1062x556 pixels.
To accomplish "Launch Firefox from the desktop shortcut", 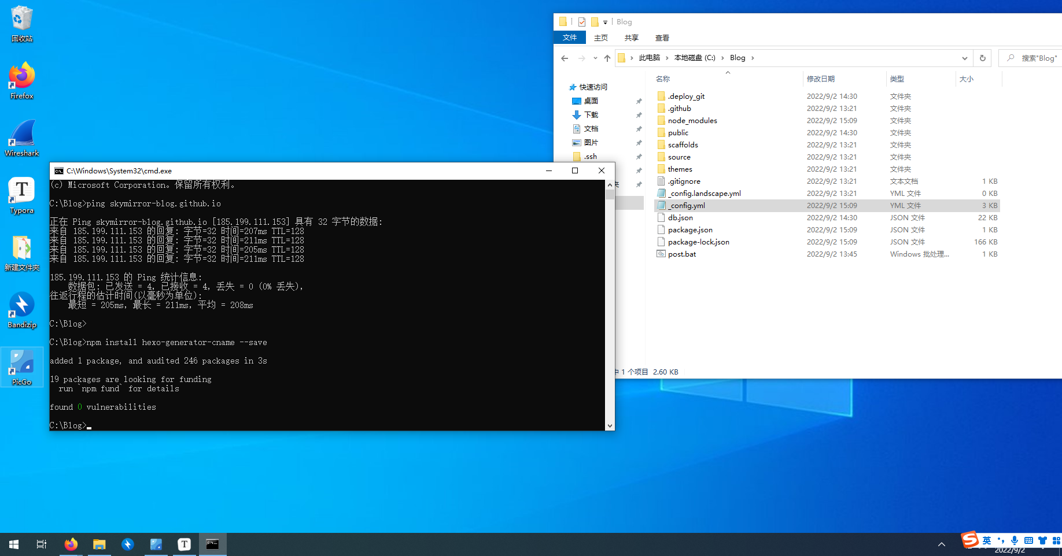I will [22, 81].
